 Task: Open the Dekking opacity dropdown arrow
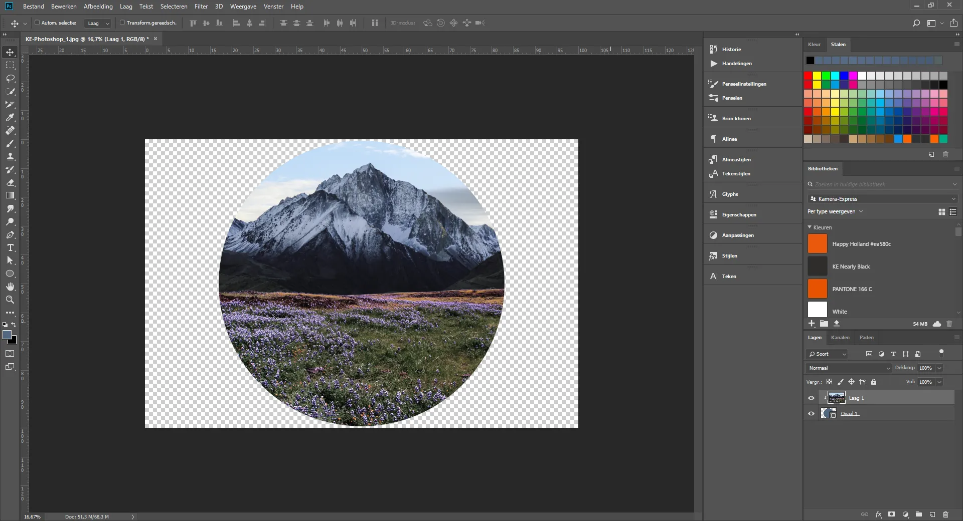(939, 368)
